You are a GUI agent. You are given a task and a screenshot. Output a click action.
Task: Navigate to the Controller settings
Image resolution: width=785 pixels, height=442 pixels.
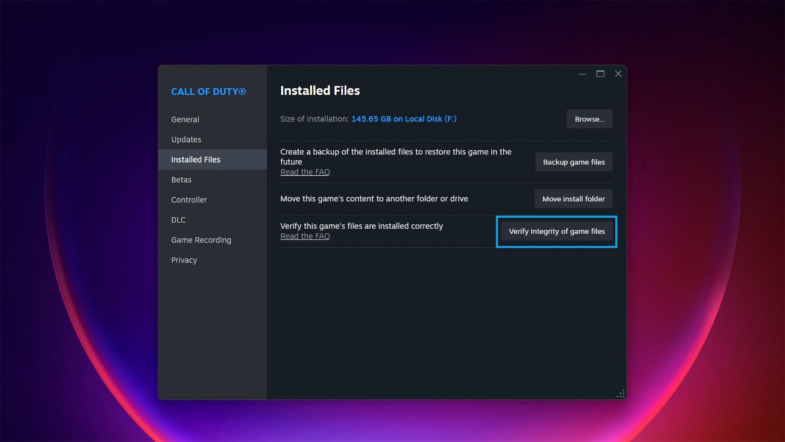(x=189, y=200)
